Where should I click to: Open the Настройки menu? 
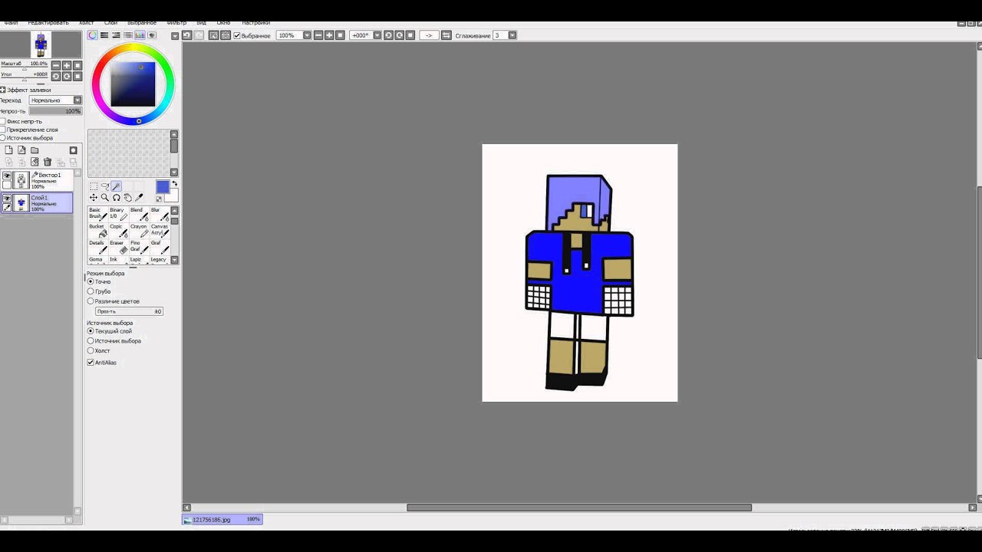pyautogui.click(x=255, y=23)
